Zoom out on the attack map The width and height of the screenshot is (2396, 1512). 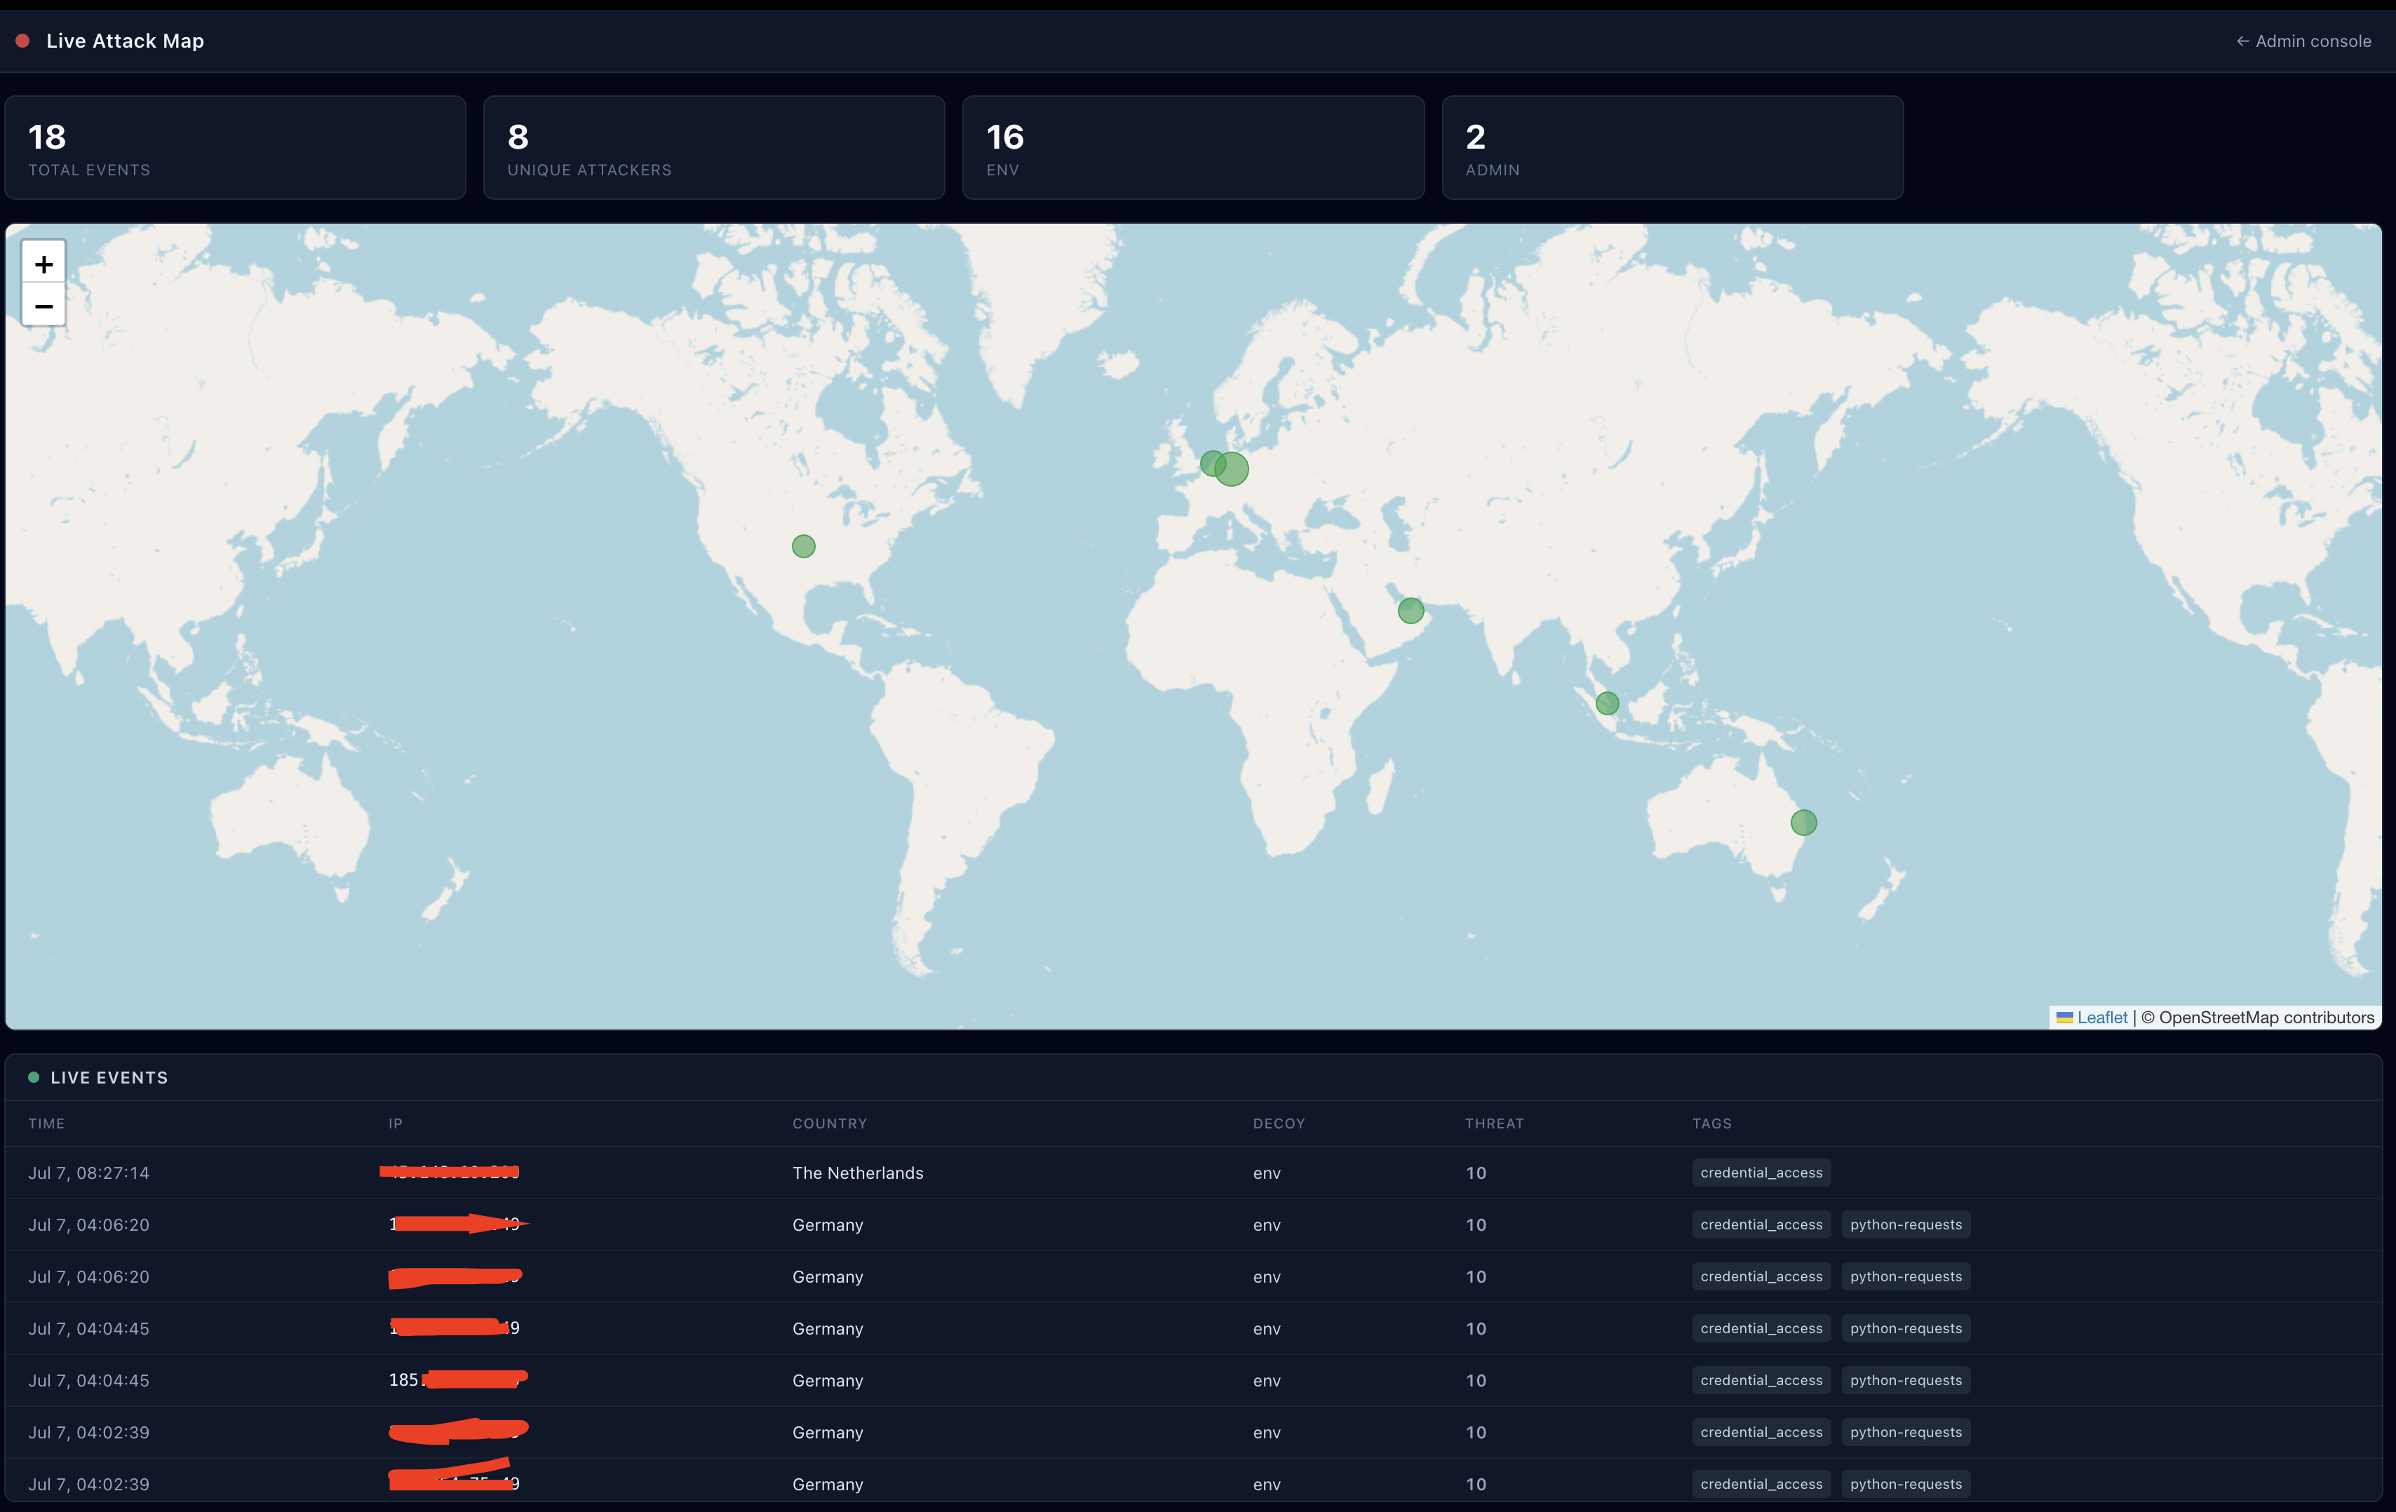click(x=43, y=305)
